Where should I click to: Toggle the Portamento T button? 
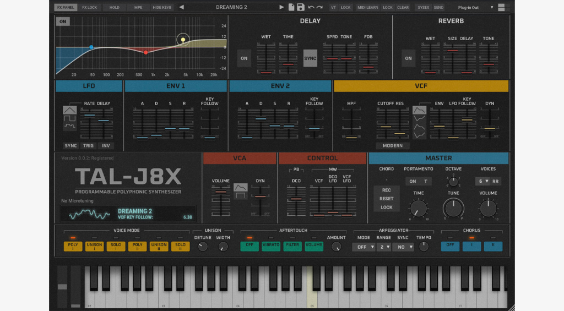426,181
